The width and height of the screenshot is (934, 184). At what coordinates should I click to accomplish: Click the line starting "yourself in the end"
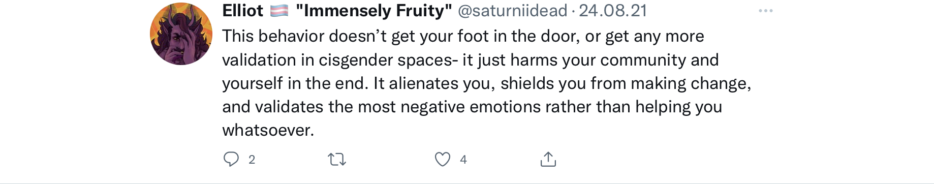(486, 83)
